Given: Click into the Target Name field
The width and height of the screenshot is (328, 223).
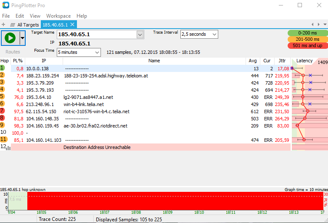Looking at the screenshot, I should (x=97, y=35).
